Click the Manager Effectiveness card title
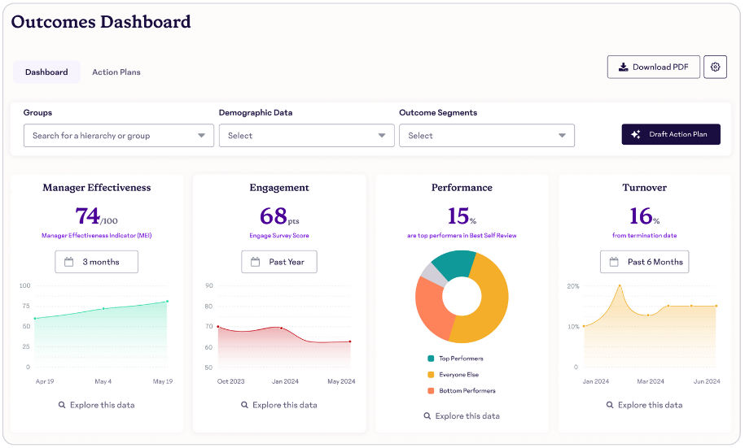Viewport: 745px width, 448px height. pyautogui.click(x=96, y=188)
